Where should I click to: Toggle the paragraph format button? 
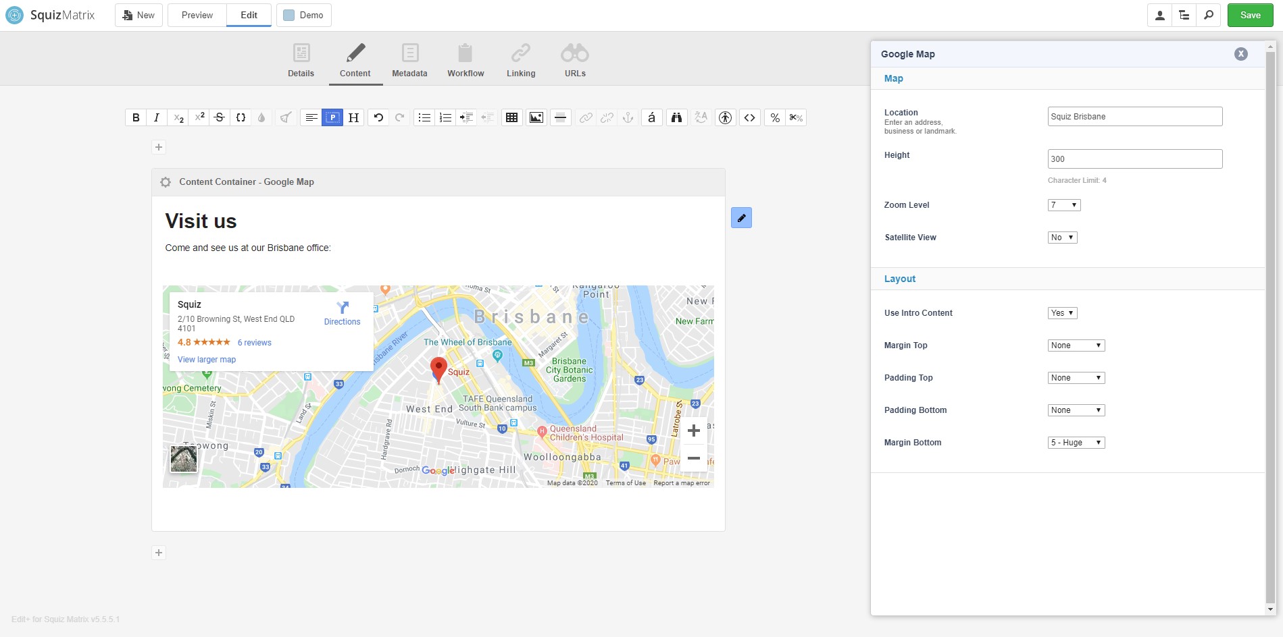tap(332, 117)
